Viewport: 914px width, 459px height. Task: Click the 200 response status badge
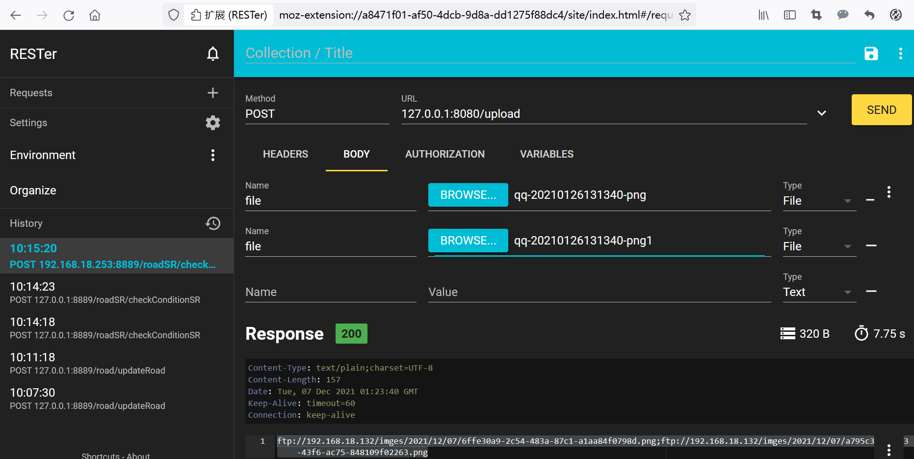pos(351,334)
